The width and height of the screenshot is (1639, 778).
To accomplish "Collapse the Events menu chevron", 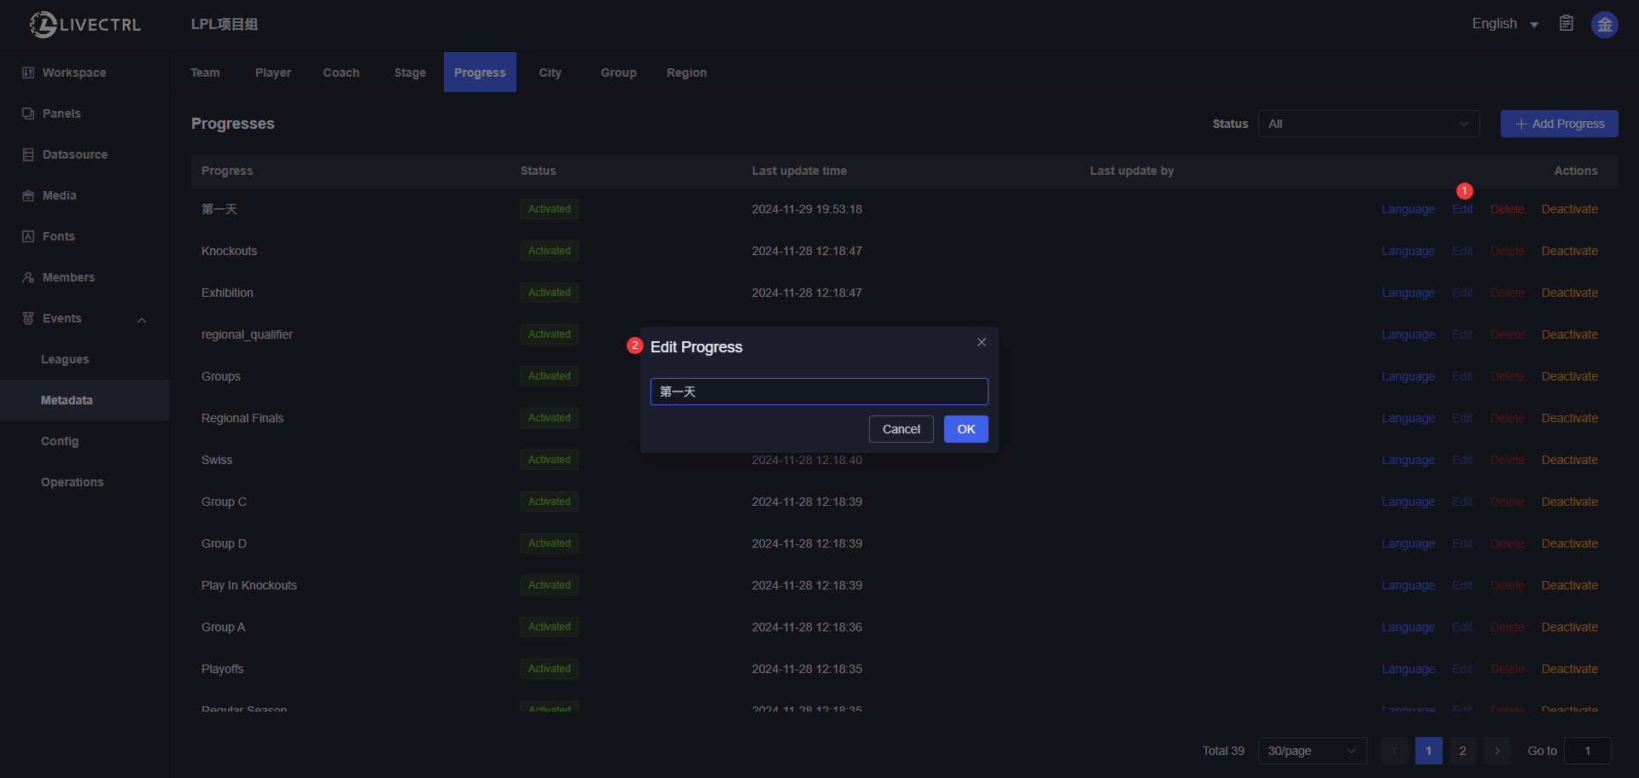I will click(142, 320).
